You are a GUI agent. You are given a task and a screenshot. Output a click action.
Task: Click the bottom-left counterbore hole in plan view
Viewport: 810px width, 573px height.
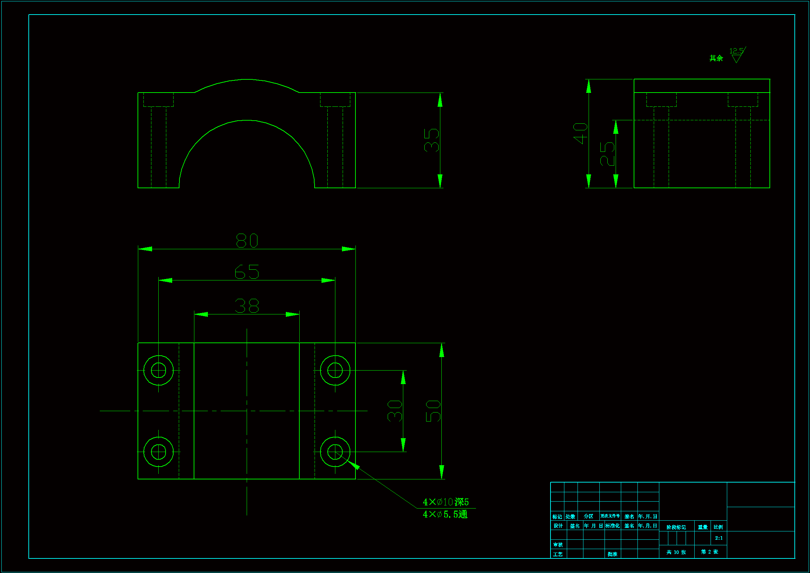[x=158, y=452]
